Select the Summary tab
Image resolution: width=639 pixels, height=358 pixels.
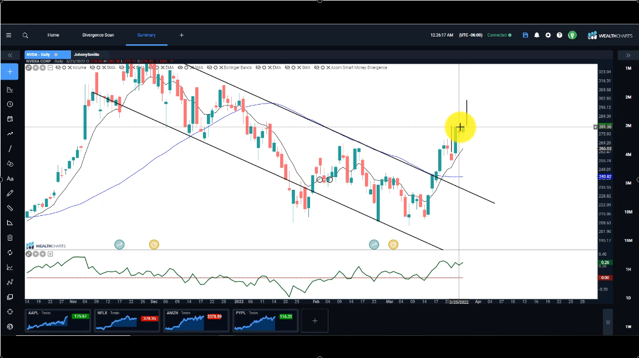(x=146, y=35)
